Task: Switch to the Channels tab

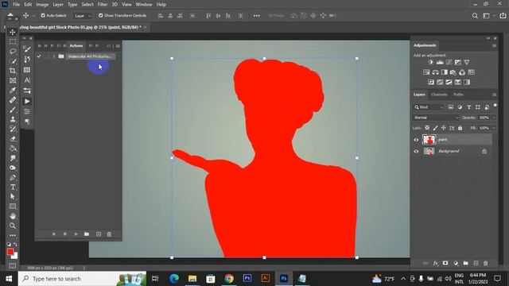Action: (439, 95)
